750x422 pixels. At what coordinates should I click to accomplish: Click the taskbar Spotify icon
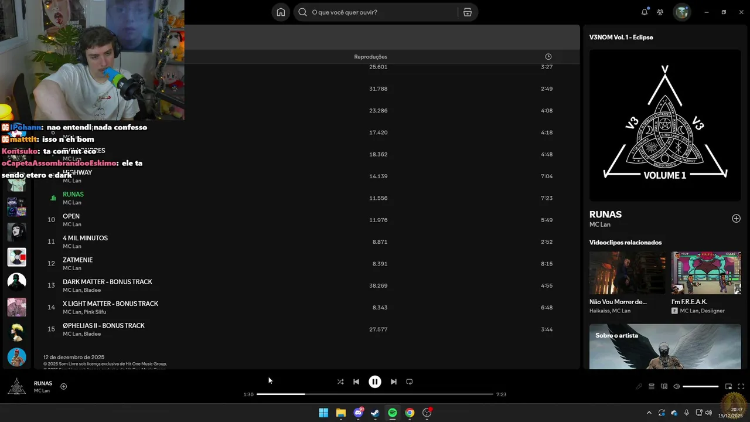pos(393,413)
